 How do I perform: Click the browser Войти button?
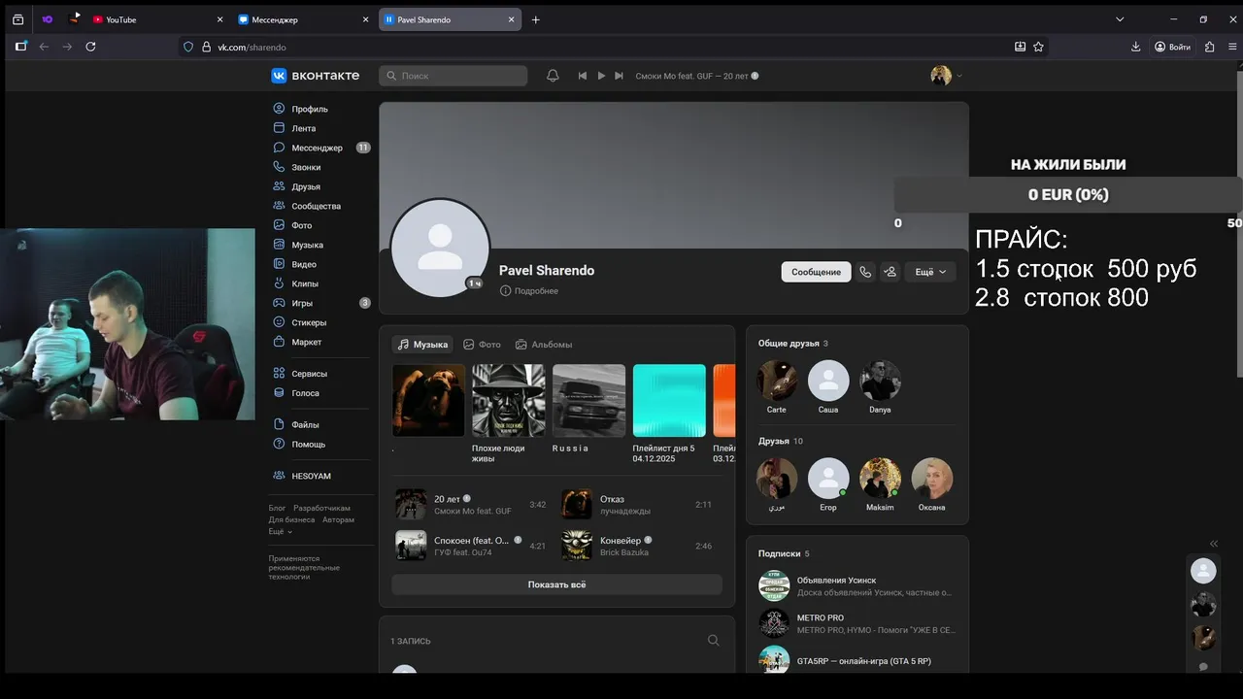(x=1172, y=47)
